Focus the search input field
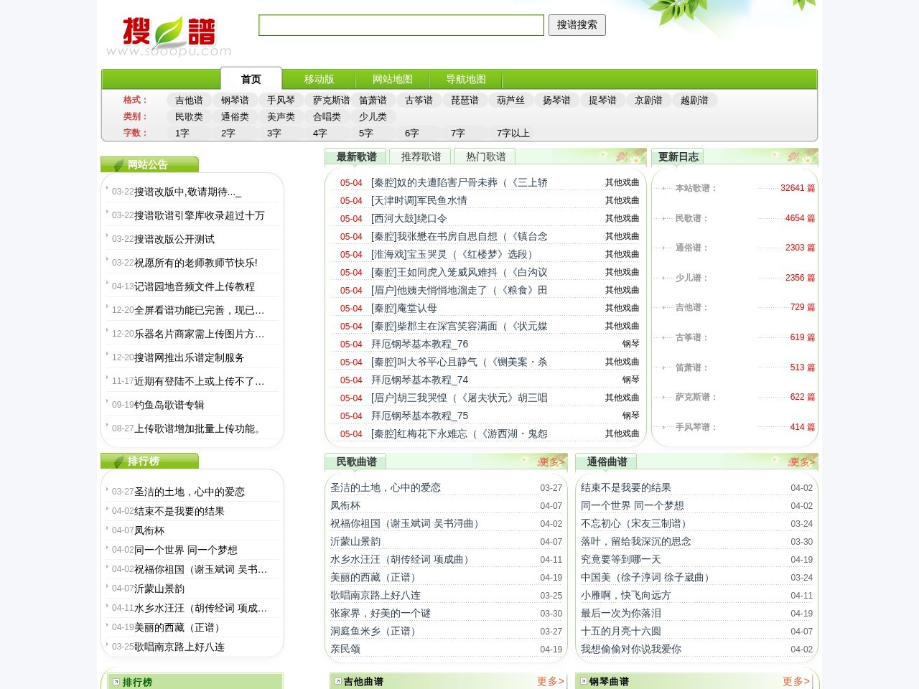The width and height of the screenshot is (919, 689). pyautogui.click(x=401, y=25)
